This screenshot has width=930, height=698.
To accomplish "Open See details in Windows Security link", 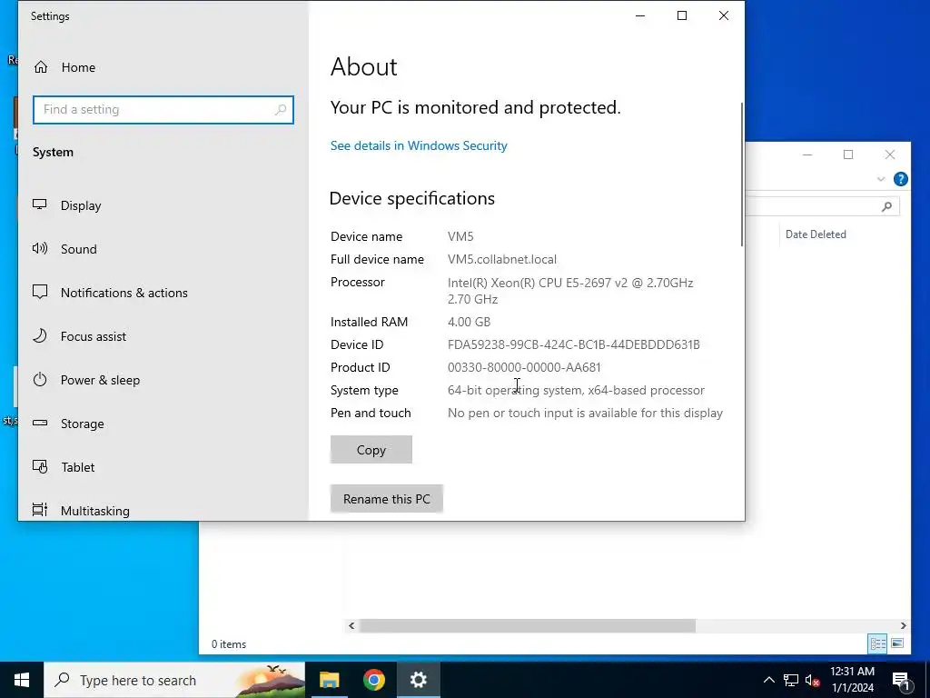I will coord(419,145).
